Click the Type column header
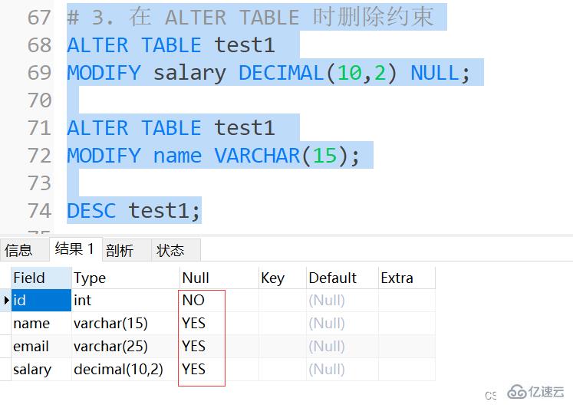 point(125,278)
